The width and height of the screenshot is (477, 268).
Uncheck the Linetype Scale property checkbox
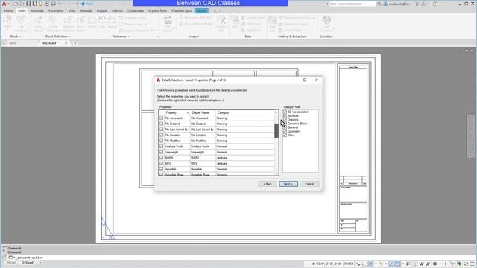point(161,147)
